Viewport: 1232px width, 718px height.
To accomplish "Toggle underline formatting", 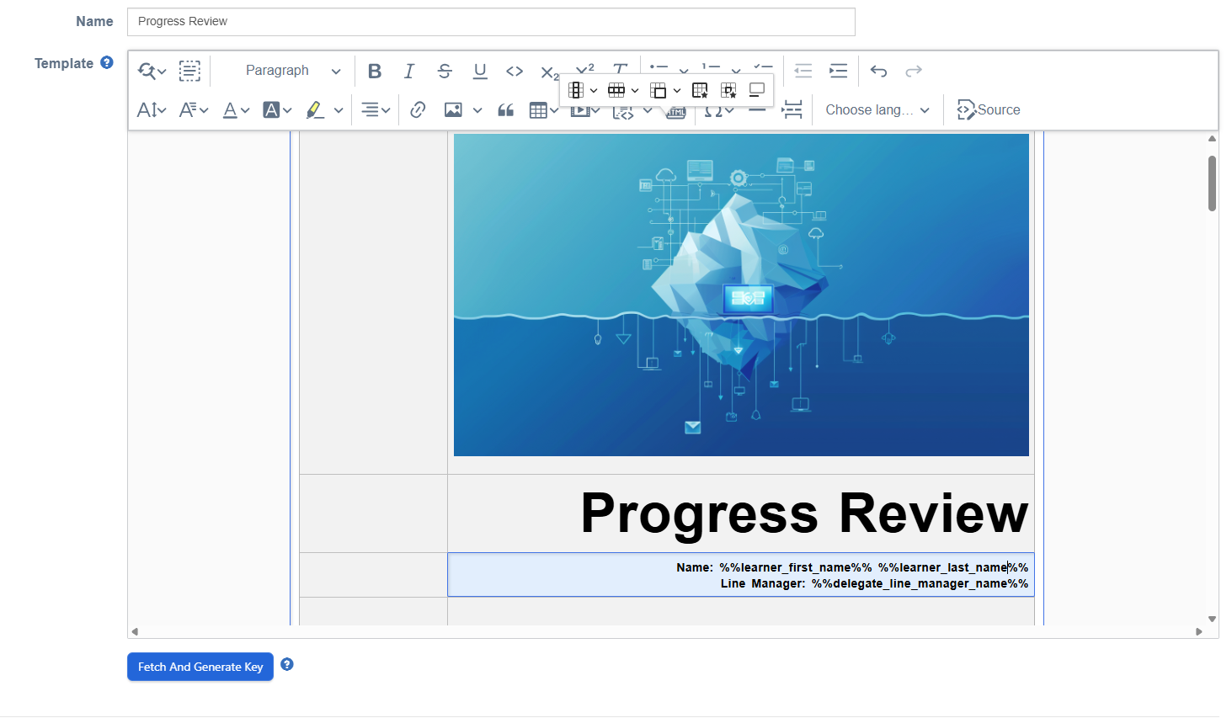I will coord(480,71).
